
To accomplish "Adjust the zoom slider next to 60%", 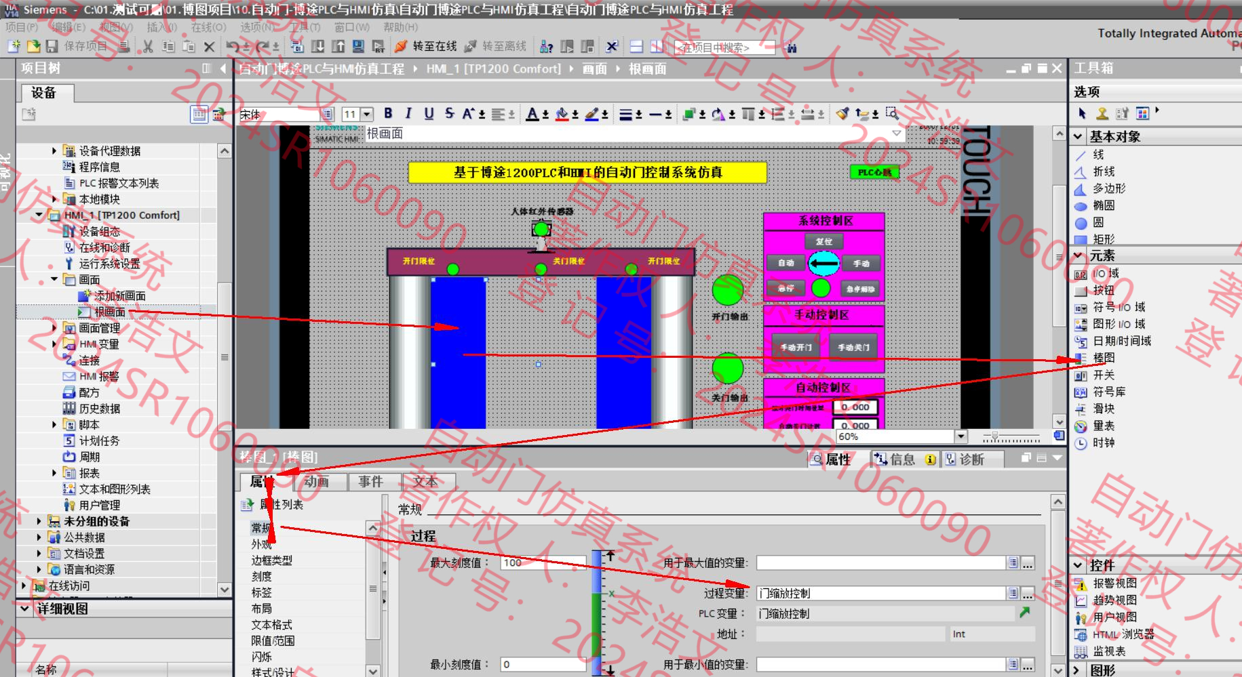I will [994, 436].
